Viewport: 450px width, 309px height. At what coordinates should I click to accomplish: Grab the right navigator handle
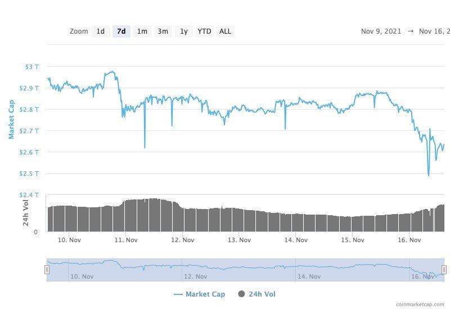444,270
